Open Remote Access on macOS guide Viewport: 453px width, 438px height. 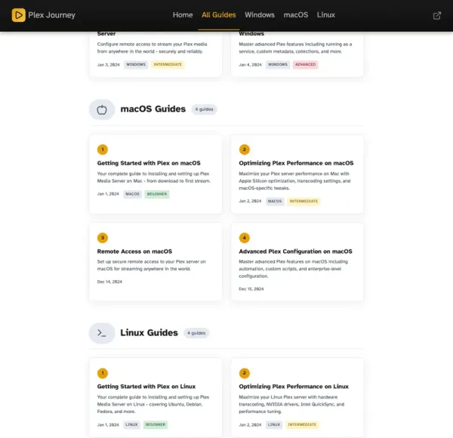[x=134, y=251]
